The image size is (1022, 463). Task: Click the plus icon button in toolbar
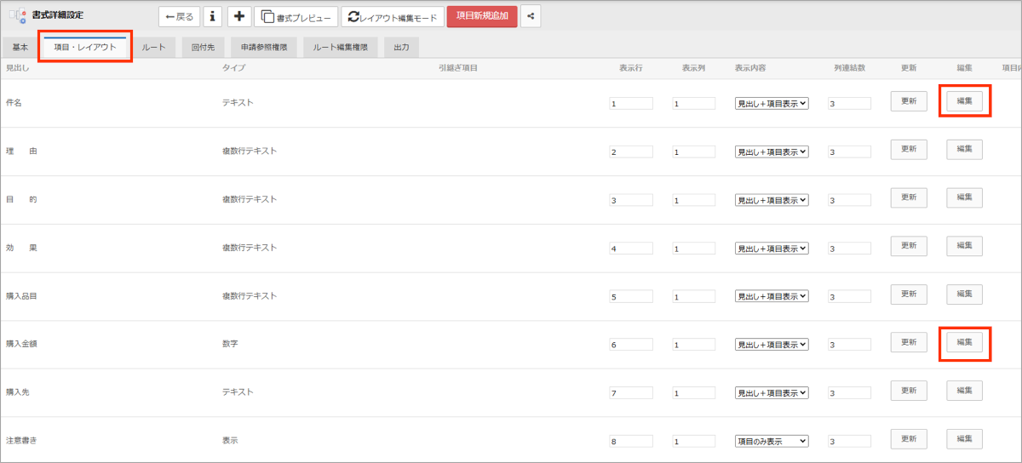pos(239,16)
